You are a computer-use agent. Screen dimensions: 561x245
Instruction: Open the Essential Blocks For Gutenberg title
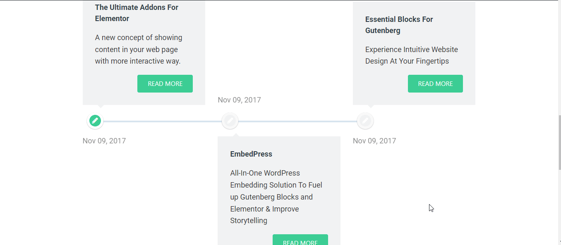[399, 24]
